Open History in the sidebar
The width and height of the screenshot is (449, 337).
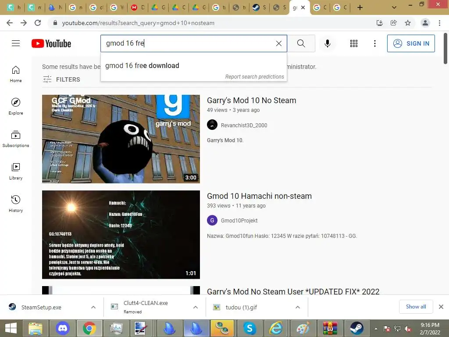(16, 204)
